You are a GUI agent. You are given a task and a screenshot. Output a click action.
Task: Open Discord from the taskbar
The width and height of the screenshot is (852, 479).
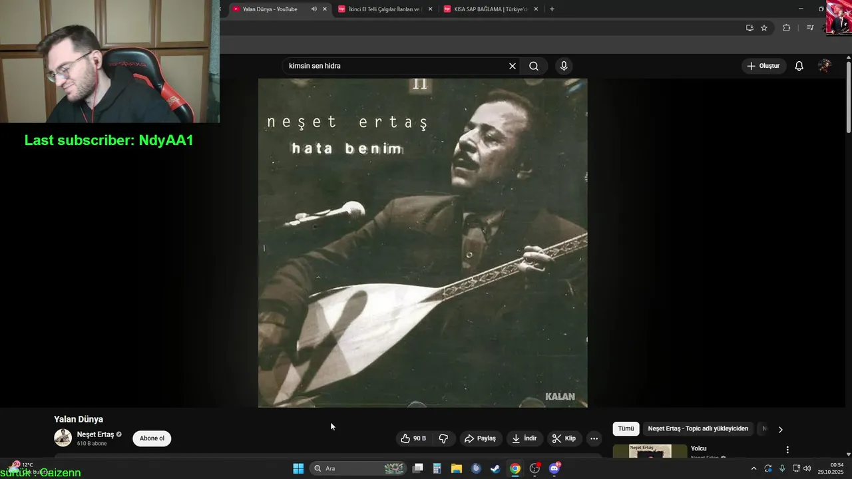(x=554, y=468)
